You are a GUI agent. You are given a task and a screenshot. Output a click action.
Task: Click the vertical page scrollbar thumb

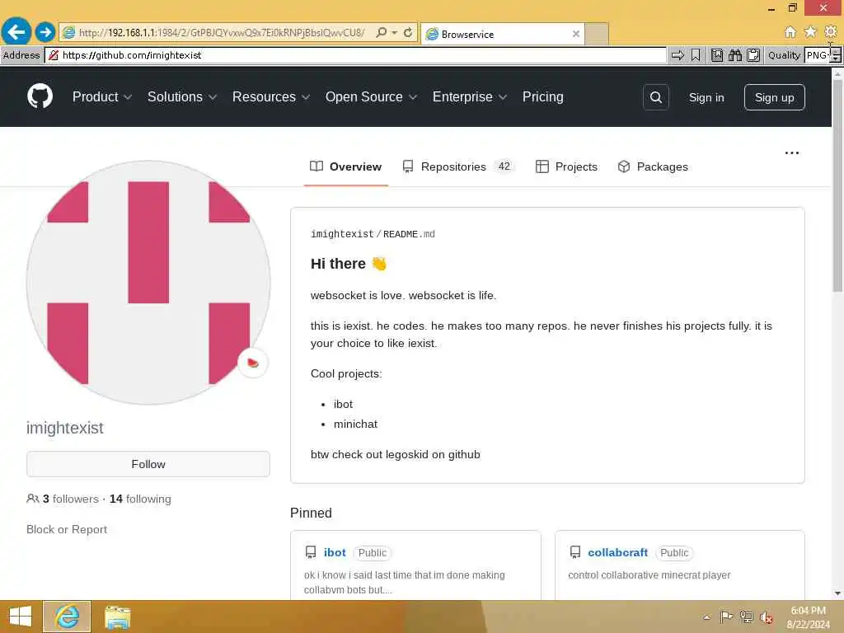tap(837, 185)
